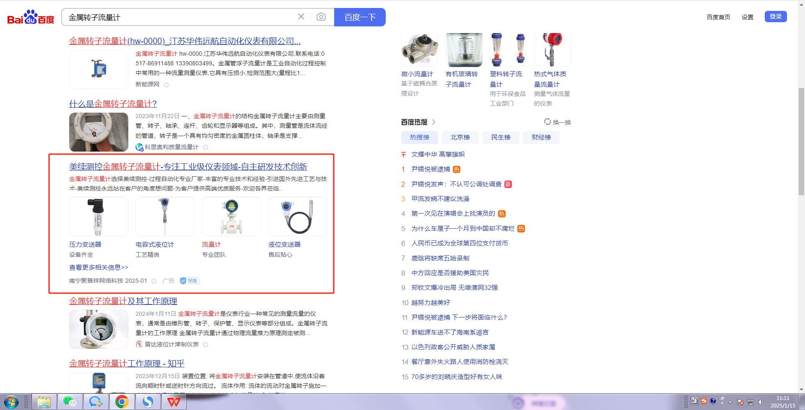Click the 热 badge beside 尹锡悦被逮捕
805x410 pixels.
click(x=457, y=169)
